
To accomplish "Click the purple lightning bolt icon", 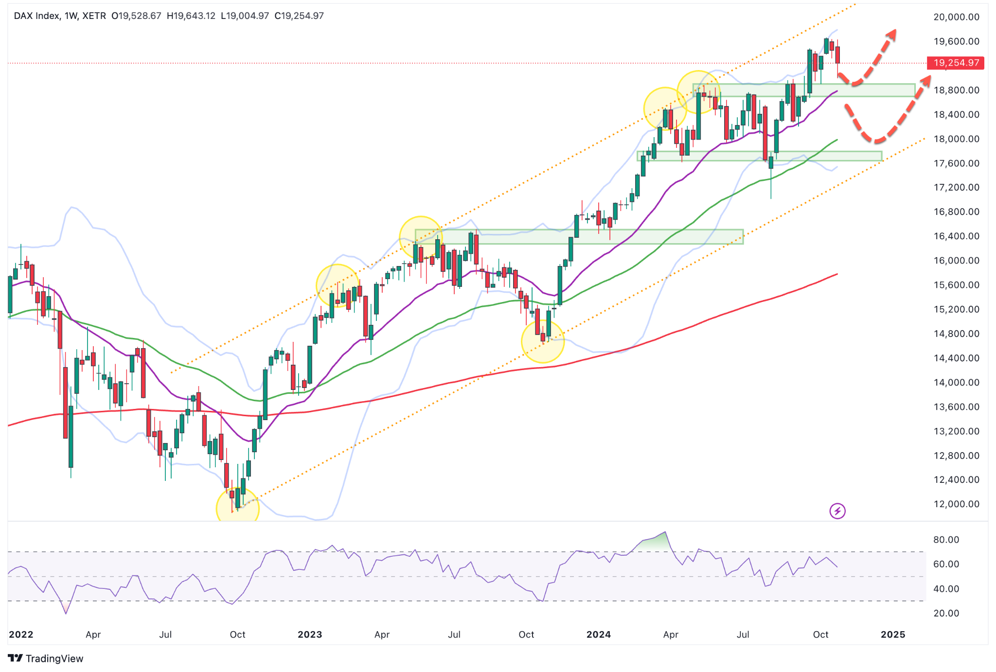I will click(x=837, y=511).
